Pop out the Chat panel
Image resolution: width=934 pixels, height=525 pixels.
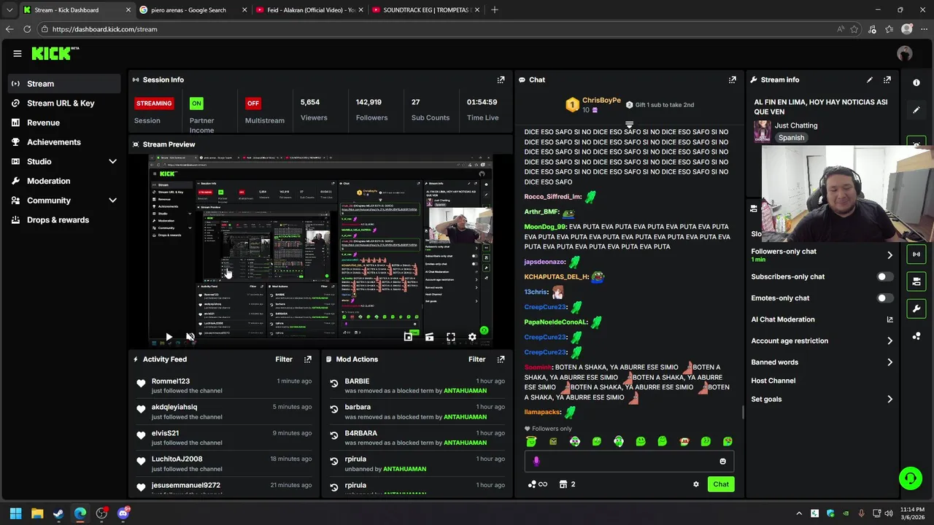(732, 79)
